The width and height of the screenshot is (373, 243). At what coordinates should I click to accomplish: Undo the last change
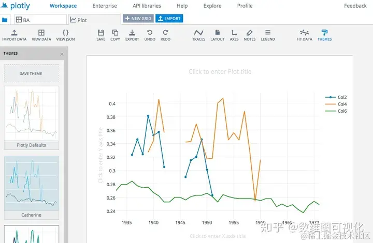click(150, 35)
